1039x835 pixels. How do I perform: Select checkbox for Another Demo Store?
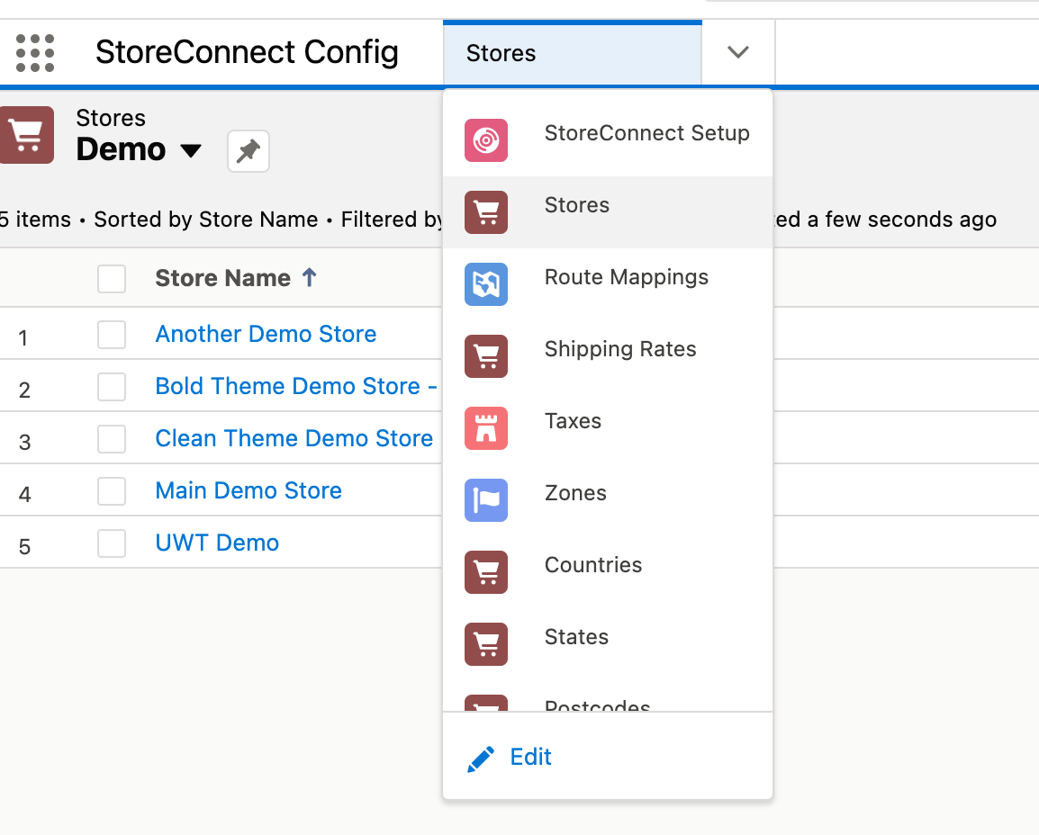click(112, 335)
